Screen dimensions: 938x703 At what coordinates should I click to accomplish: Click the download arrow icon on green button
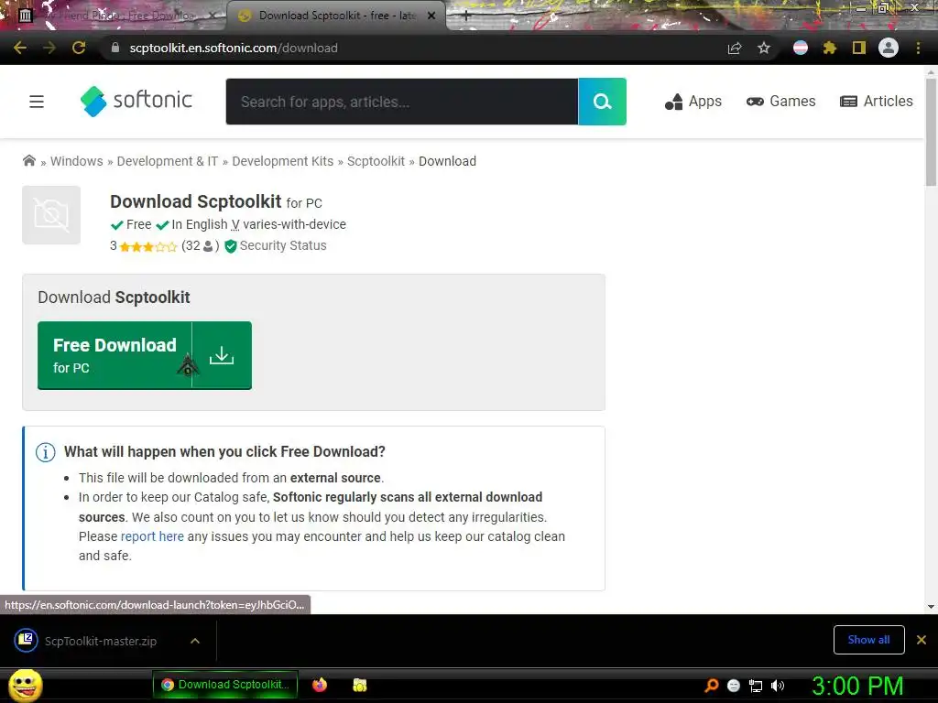click(222, 356)
